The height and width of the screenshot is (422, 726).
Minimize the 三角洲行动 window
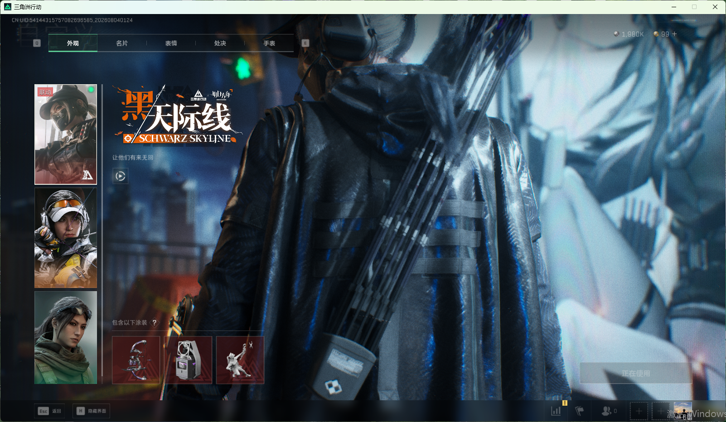(x=674, y=7)
